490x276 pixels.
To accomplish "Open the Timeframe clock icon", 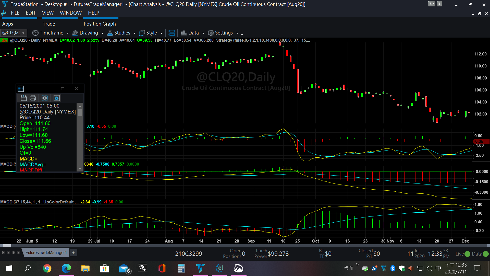I will (35, 33).
